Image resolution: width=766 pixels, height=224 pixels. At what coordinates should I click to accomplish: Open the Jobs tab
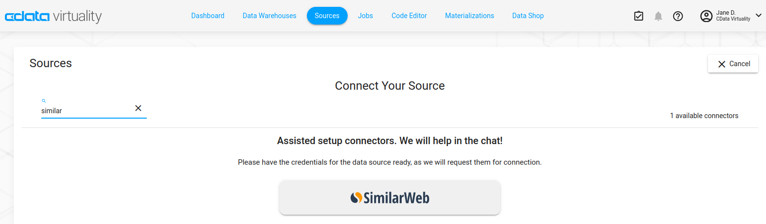tap(365, 16)
